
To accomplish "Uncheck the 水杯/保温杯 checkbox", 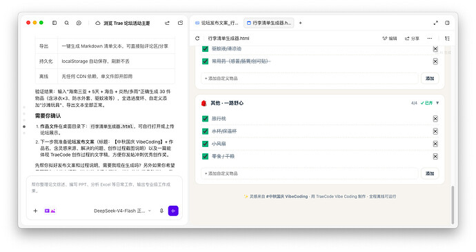I will (x=205, y=131).
